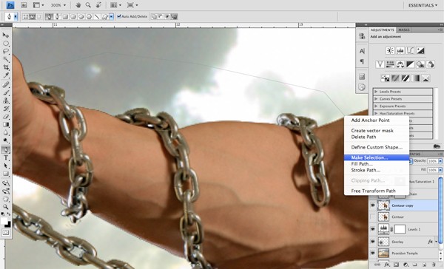The height and width of the screenshot is (269, 444).
Task: Select the Lasso tool
Action: [6, 52]
